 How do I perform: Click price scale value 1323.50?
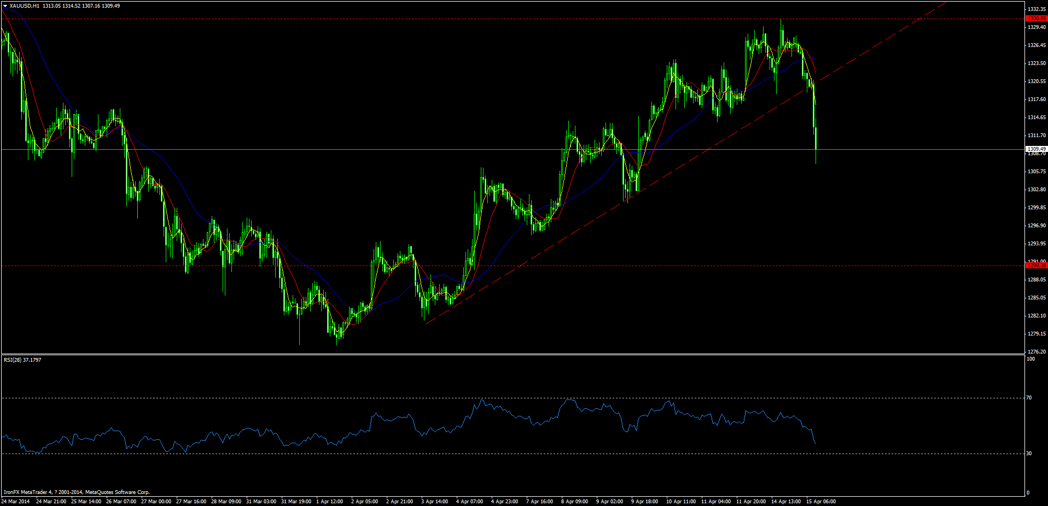click(x=1037, y=63)
